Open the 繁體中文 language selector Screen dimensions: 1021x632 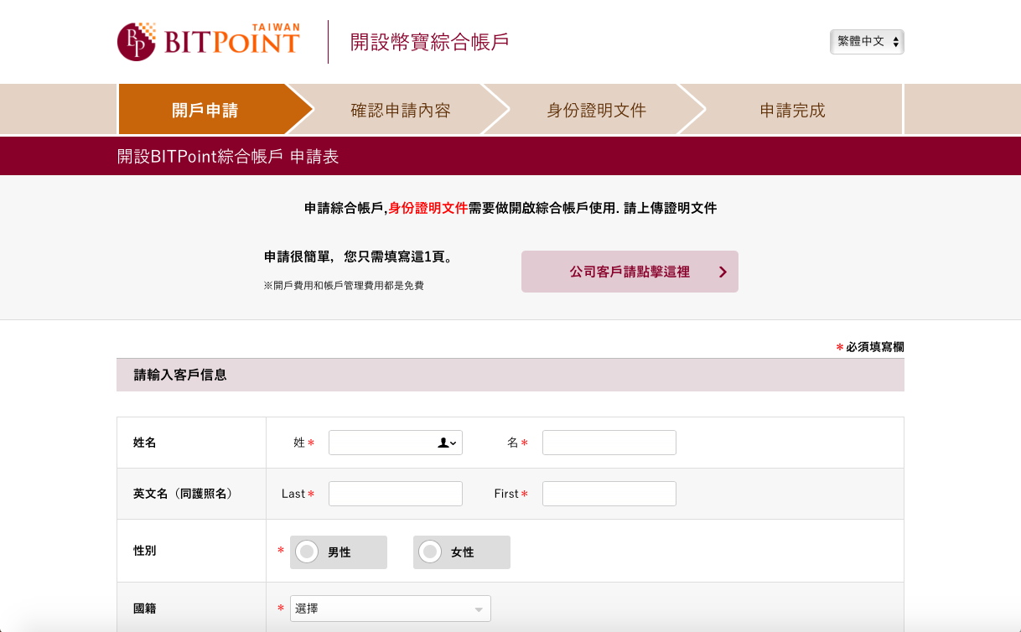pyautogui.click(x=867, y=42)
